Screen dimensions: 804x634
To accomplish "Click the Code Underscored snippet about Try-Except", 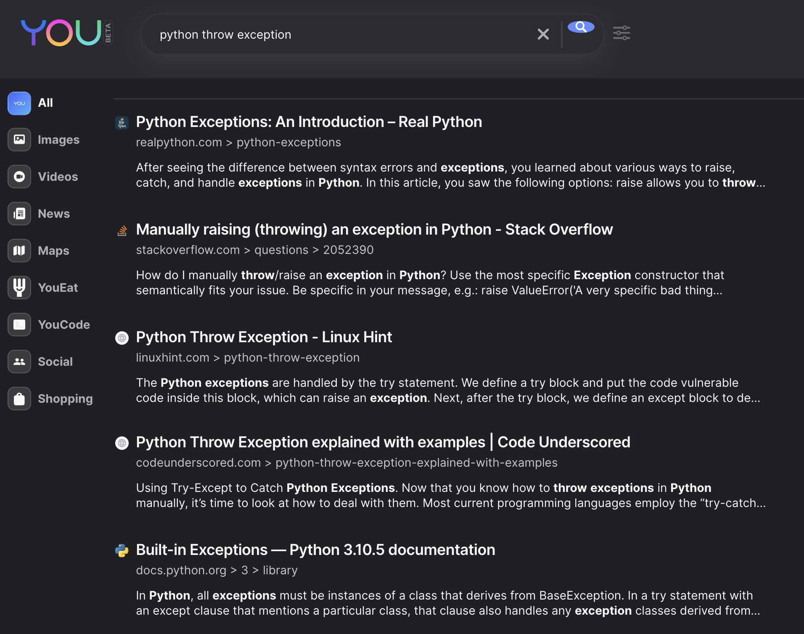I will pos(451,496).
